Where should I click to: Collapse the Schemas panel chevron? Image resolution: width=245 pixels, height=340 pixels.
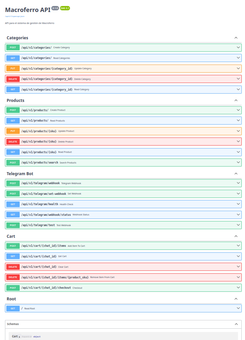(x=236, y=324)
